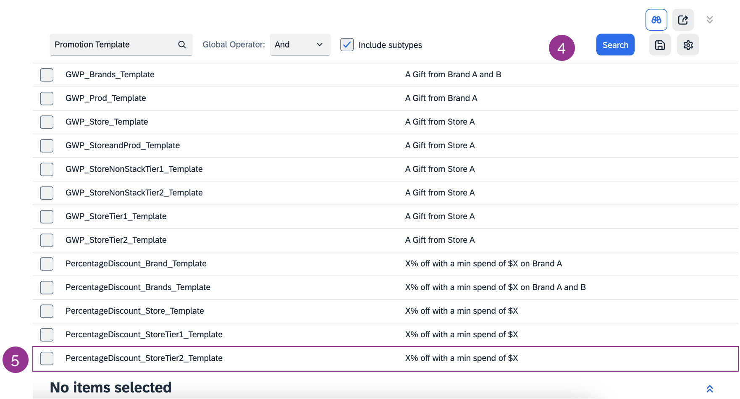740x399 pixels.
Task: Click the magnifier icon in type field
Action: click(x=182, y=45)
